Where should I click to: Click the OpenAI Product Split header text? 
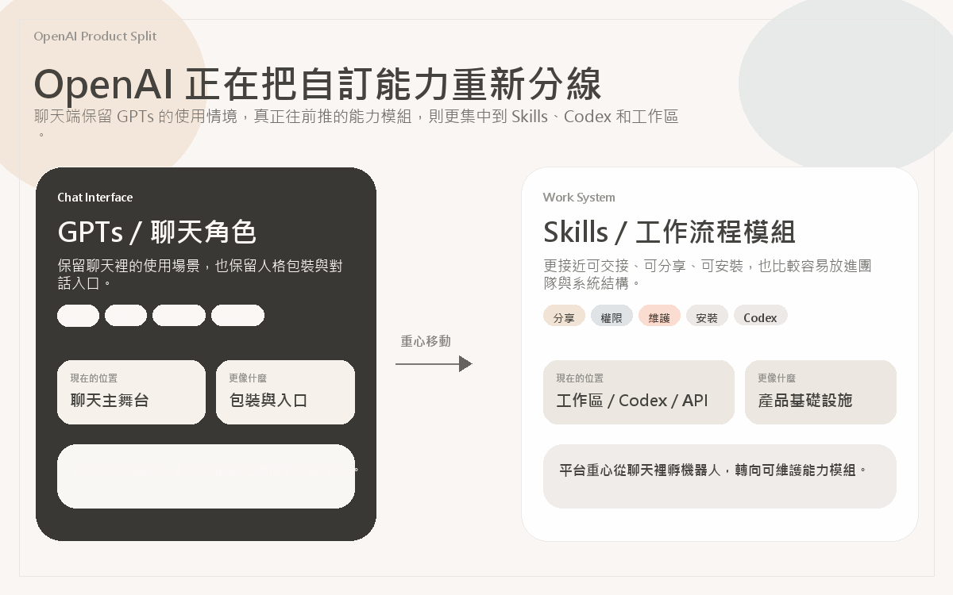tap(95, 36)
